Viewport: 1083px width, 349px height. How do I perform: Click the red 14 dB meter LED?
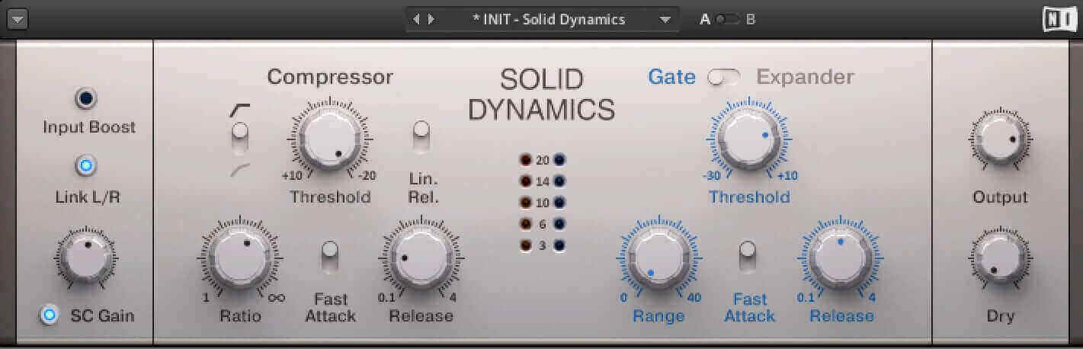pos(525,181)
